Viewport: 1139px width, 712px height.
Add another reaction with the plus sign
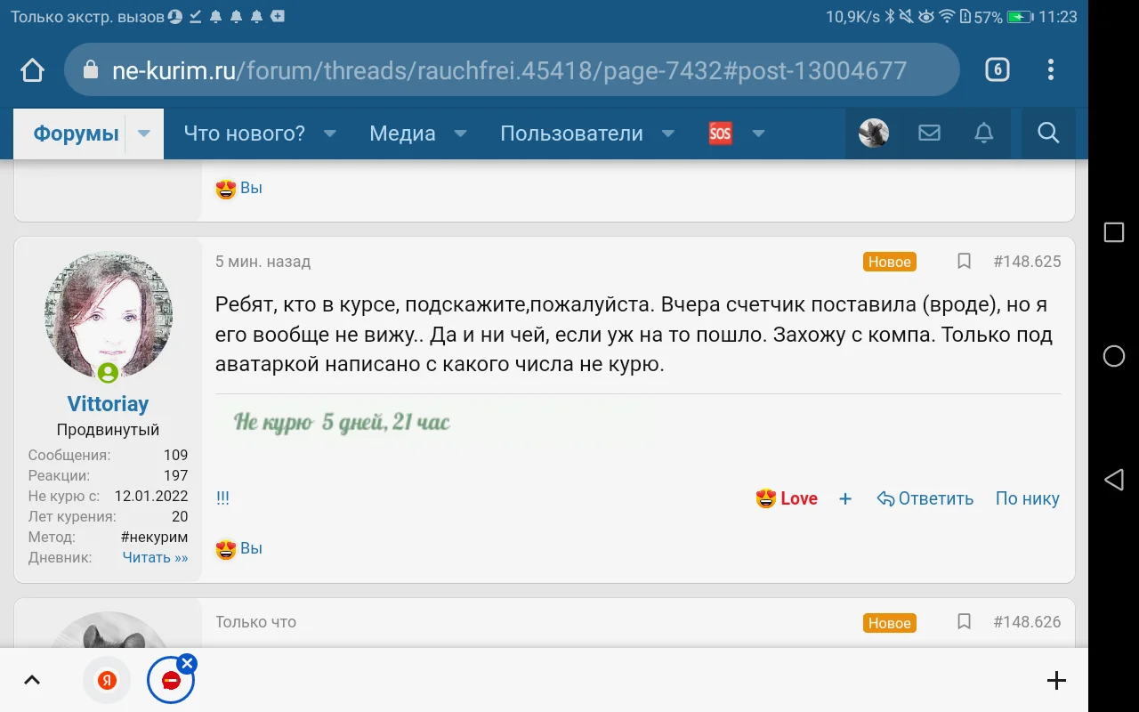click(844, 498)
